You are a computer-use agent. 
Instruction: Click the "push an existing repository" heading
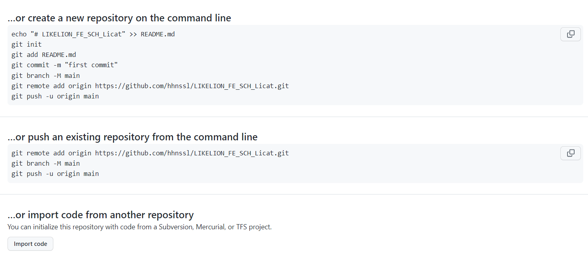tap(132, 137)
